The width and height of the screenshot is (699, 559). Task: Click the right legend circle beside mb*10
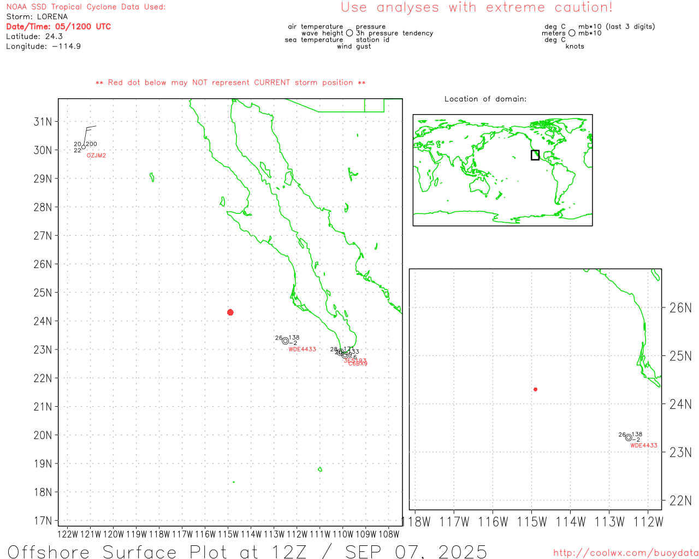coord(572,33)
